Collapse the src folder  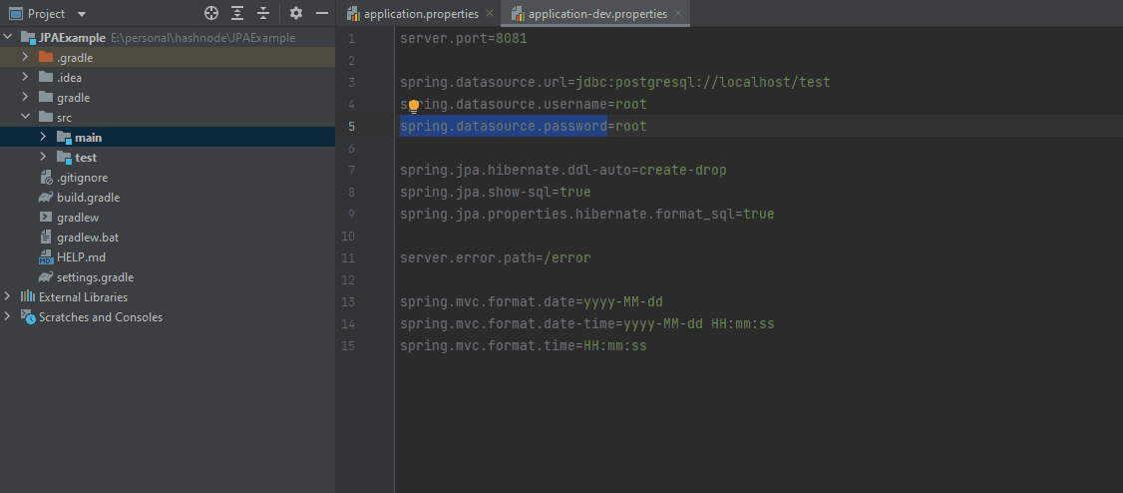(25, 118)
